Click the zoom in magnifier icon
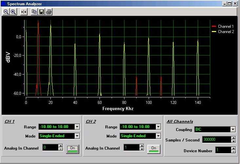 (13, 12)
